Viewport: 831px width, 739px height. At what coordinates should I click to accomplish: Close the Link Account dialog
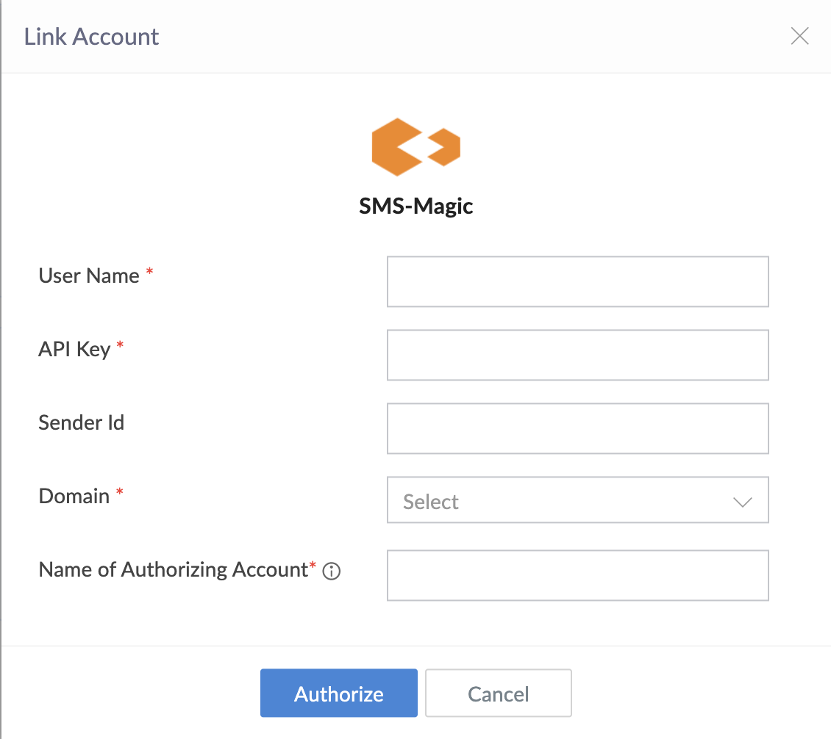799,36
